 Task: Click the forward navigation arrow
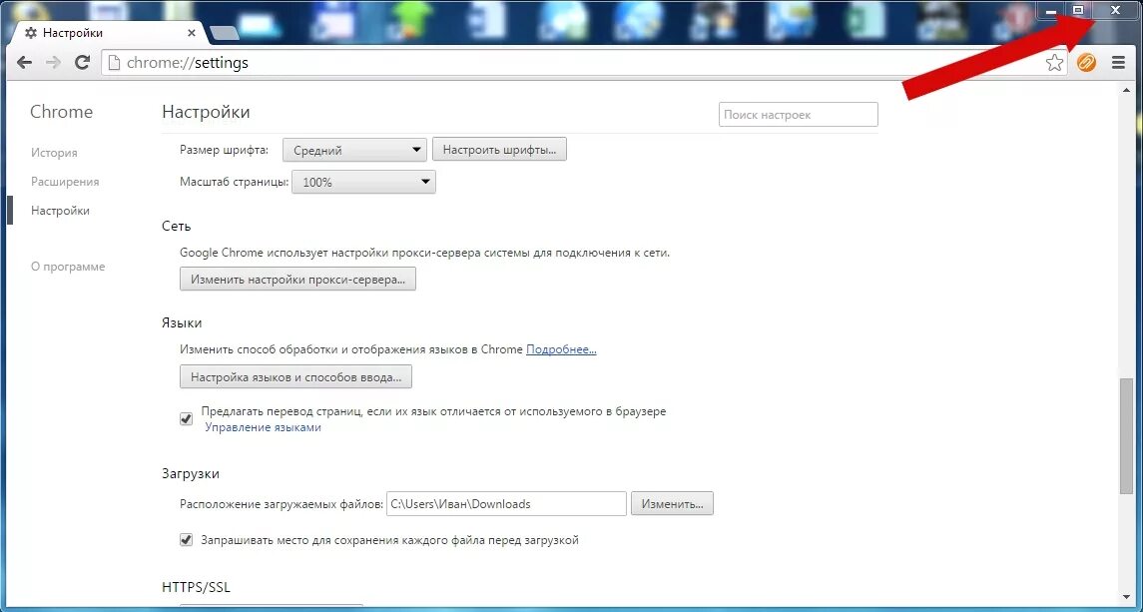[x=53, y=63]
